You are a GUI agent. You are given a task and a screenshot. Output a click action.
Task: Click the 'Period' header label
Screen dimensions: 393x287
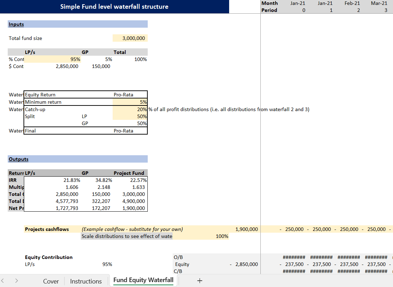(269, 10)
